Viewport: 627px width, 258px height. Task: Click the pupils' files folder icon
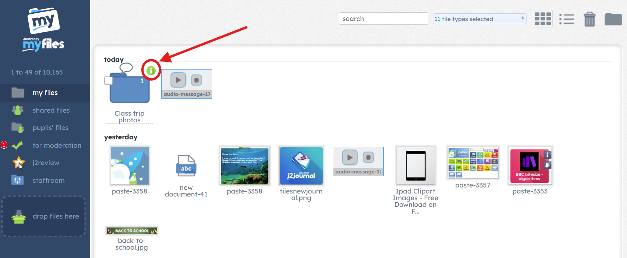tap(18, 127)
